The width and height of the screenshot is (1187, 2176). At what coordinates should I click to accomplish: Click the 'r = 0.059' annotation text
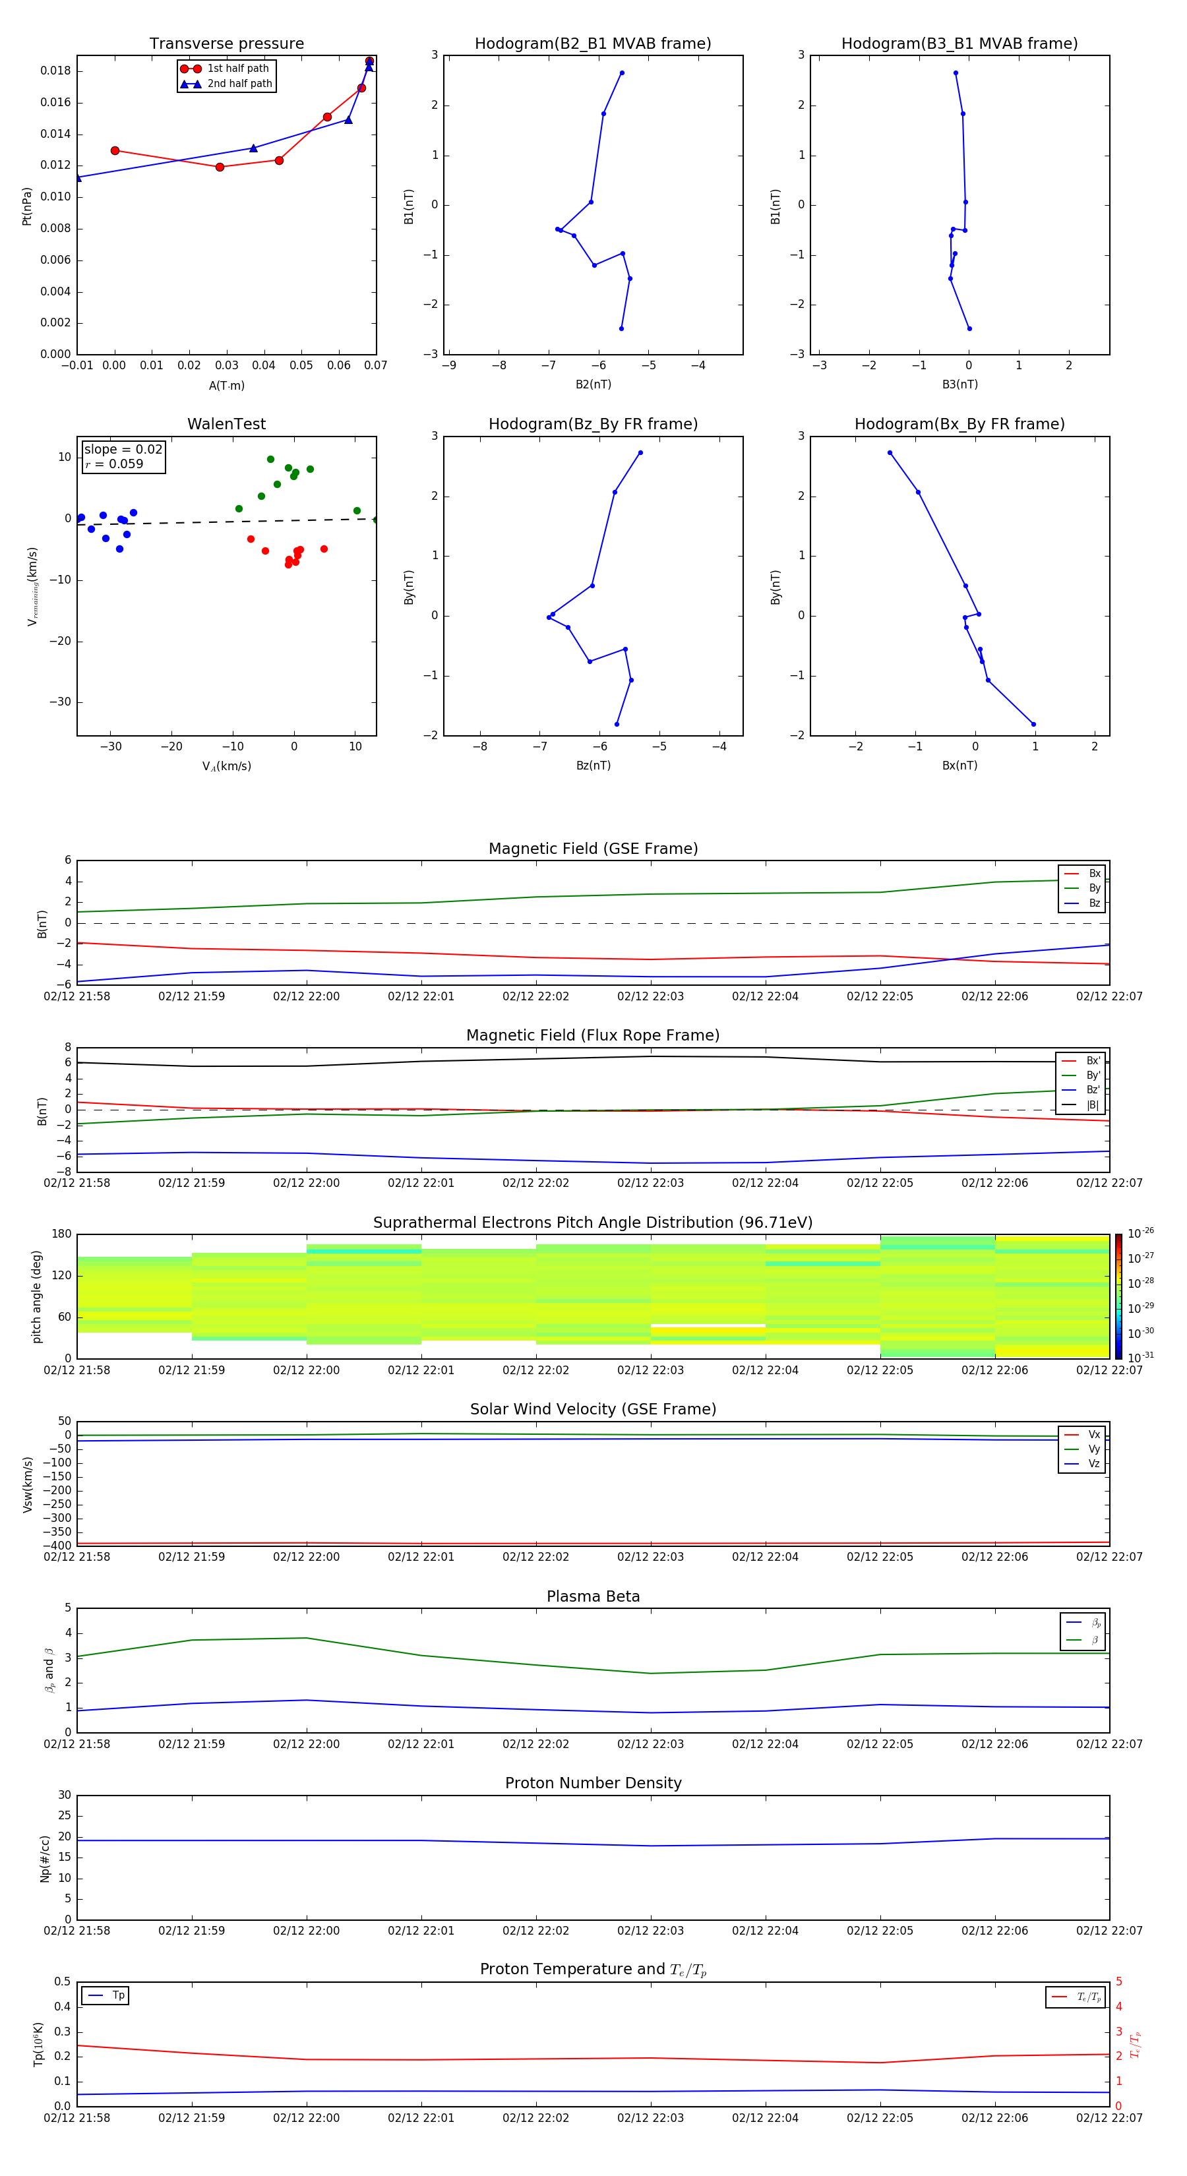point(114,464)
